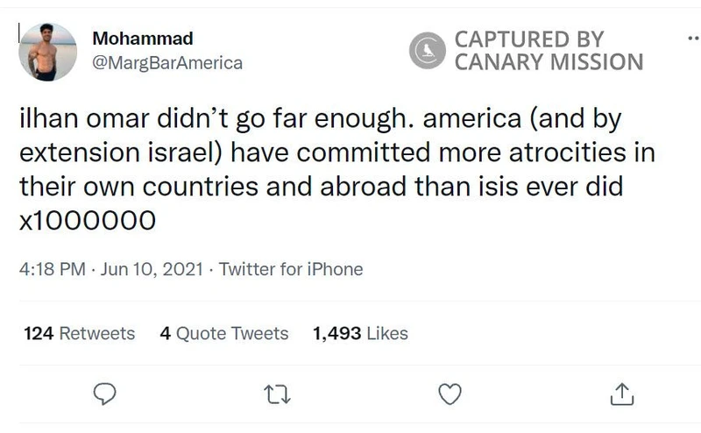Click the CAPTURED BY CANARY MISSION watermark text

point(549,50)
